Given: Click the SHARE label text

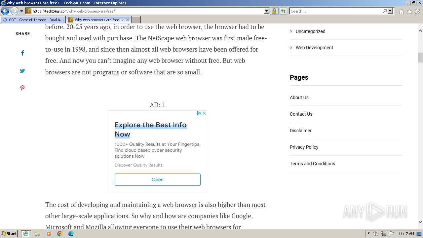Looking at the screenshot, I should point(22,34).
